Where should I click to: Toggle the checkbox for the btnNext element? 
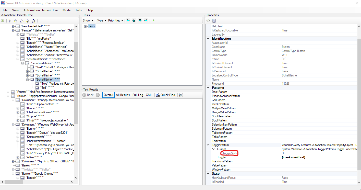[x=22, y=47]
